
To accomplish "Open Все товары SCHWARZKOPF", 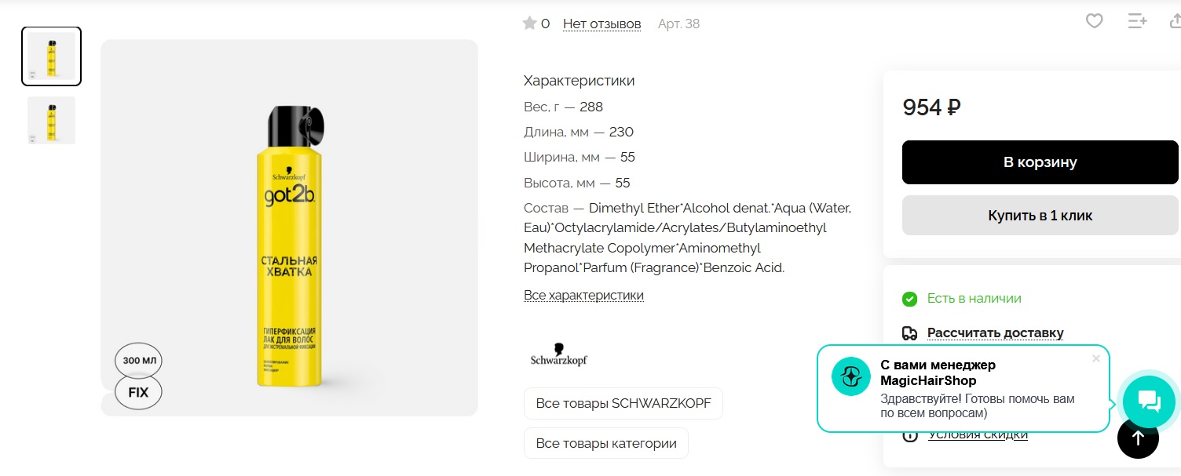I will pyautogui.click(x=623, y=403).
